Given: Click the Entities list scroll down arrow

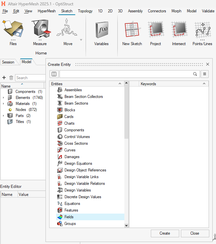Looking at the screenshot, I should click(126, 226).
